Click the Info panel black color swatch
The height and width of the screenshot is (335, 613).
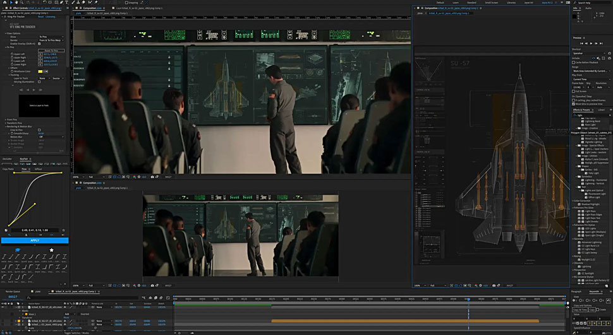pyautogui.click(x=574, y=16)
